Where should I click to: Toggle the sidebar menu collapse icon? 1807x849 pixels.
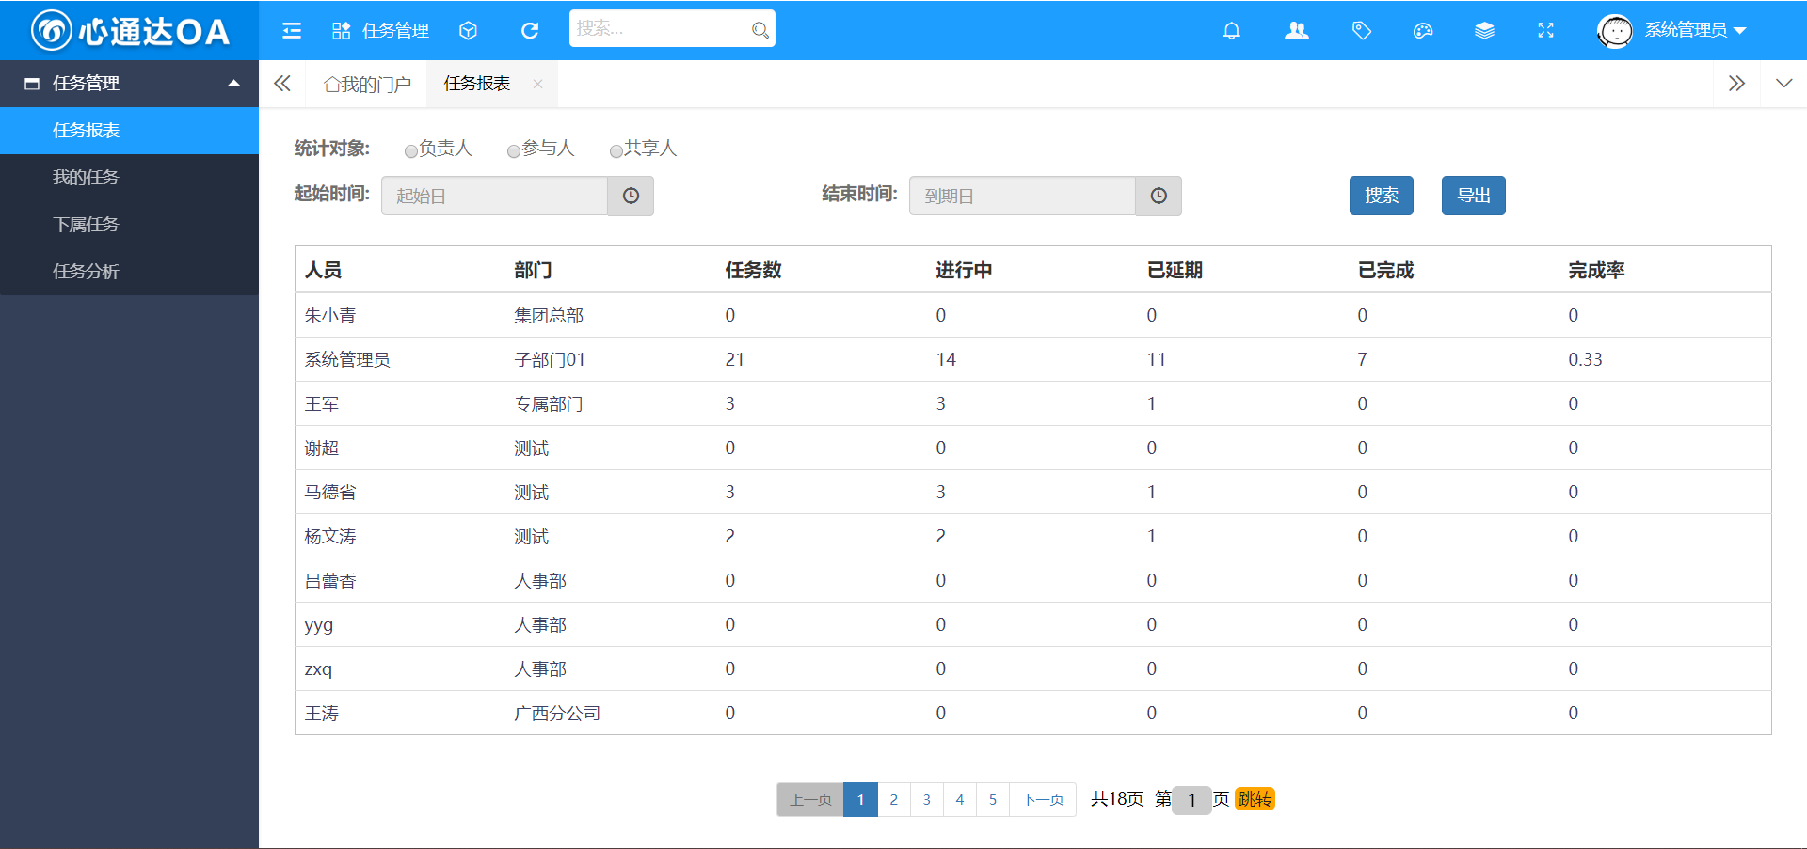tap(292, 31)
